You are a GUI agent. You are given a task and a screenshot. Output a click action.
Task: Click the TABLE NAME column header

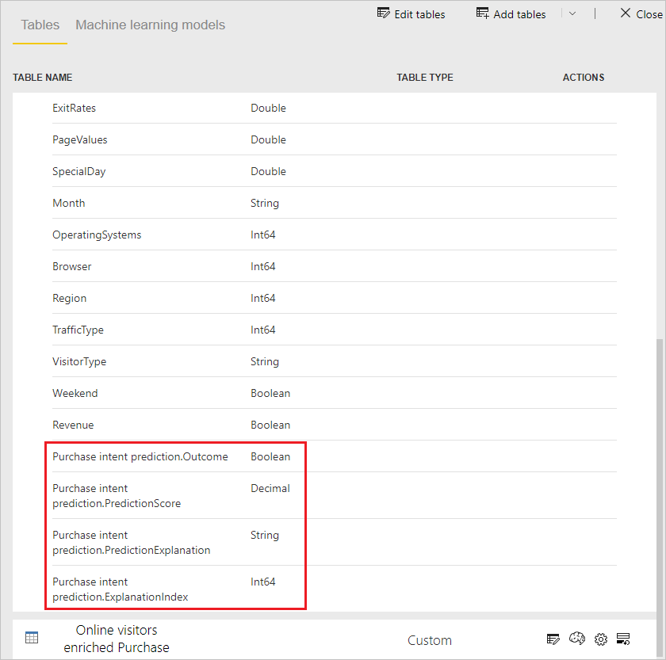coord(43,77)
